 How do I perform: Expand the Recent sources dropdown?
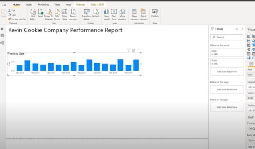[x=73, y=15]
